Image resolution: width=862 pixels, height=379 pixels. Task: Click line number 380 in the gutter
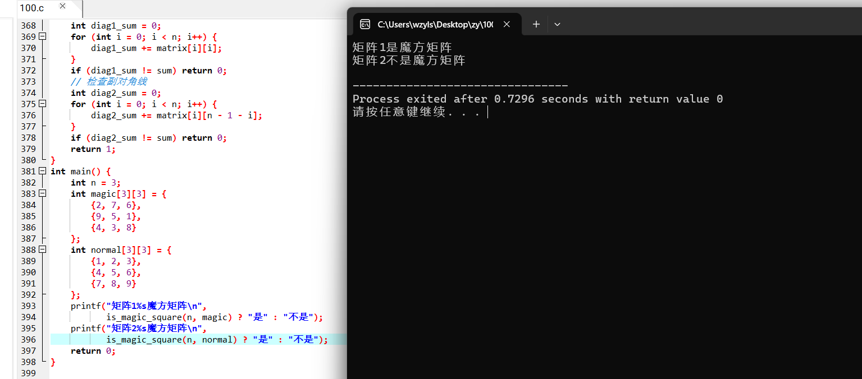[x=28, y=160]
